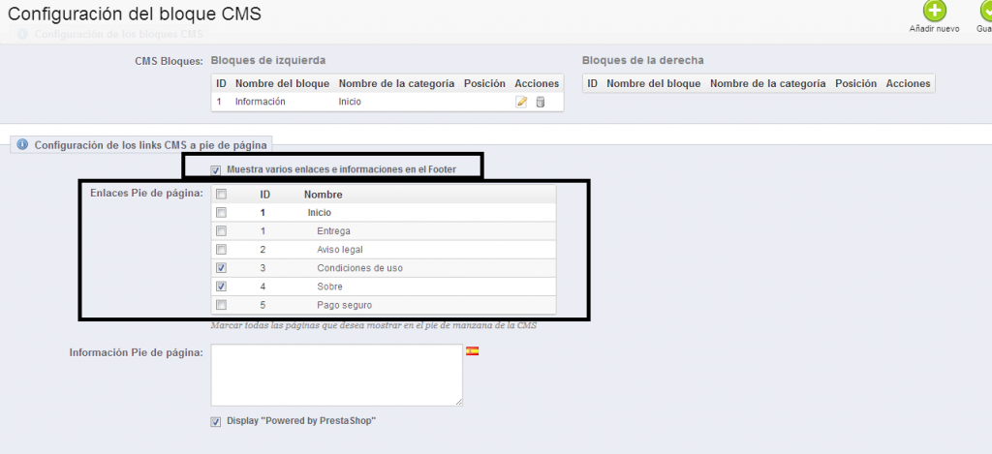Uncheck the Condiciones de uso checkbox
Image resolution: width=992 pixels, height=454 pixels.
coord(221,268)
